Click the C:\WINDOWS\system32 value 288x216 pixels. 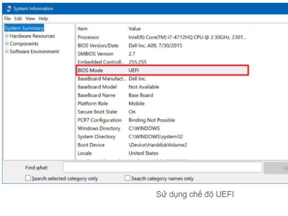pyautogui.click(x=156, y=137)
